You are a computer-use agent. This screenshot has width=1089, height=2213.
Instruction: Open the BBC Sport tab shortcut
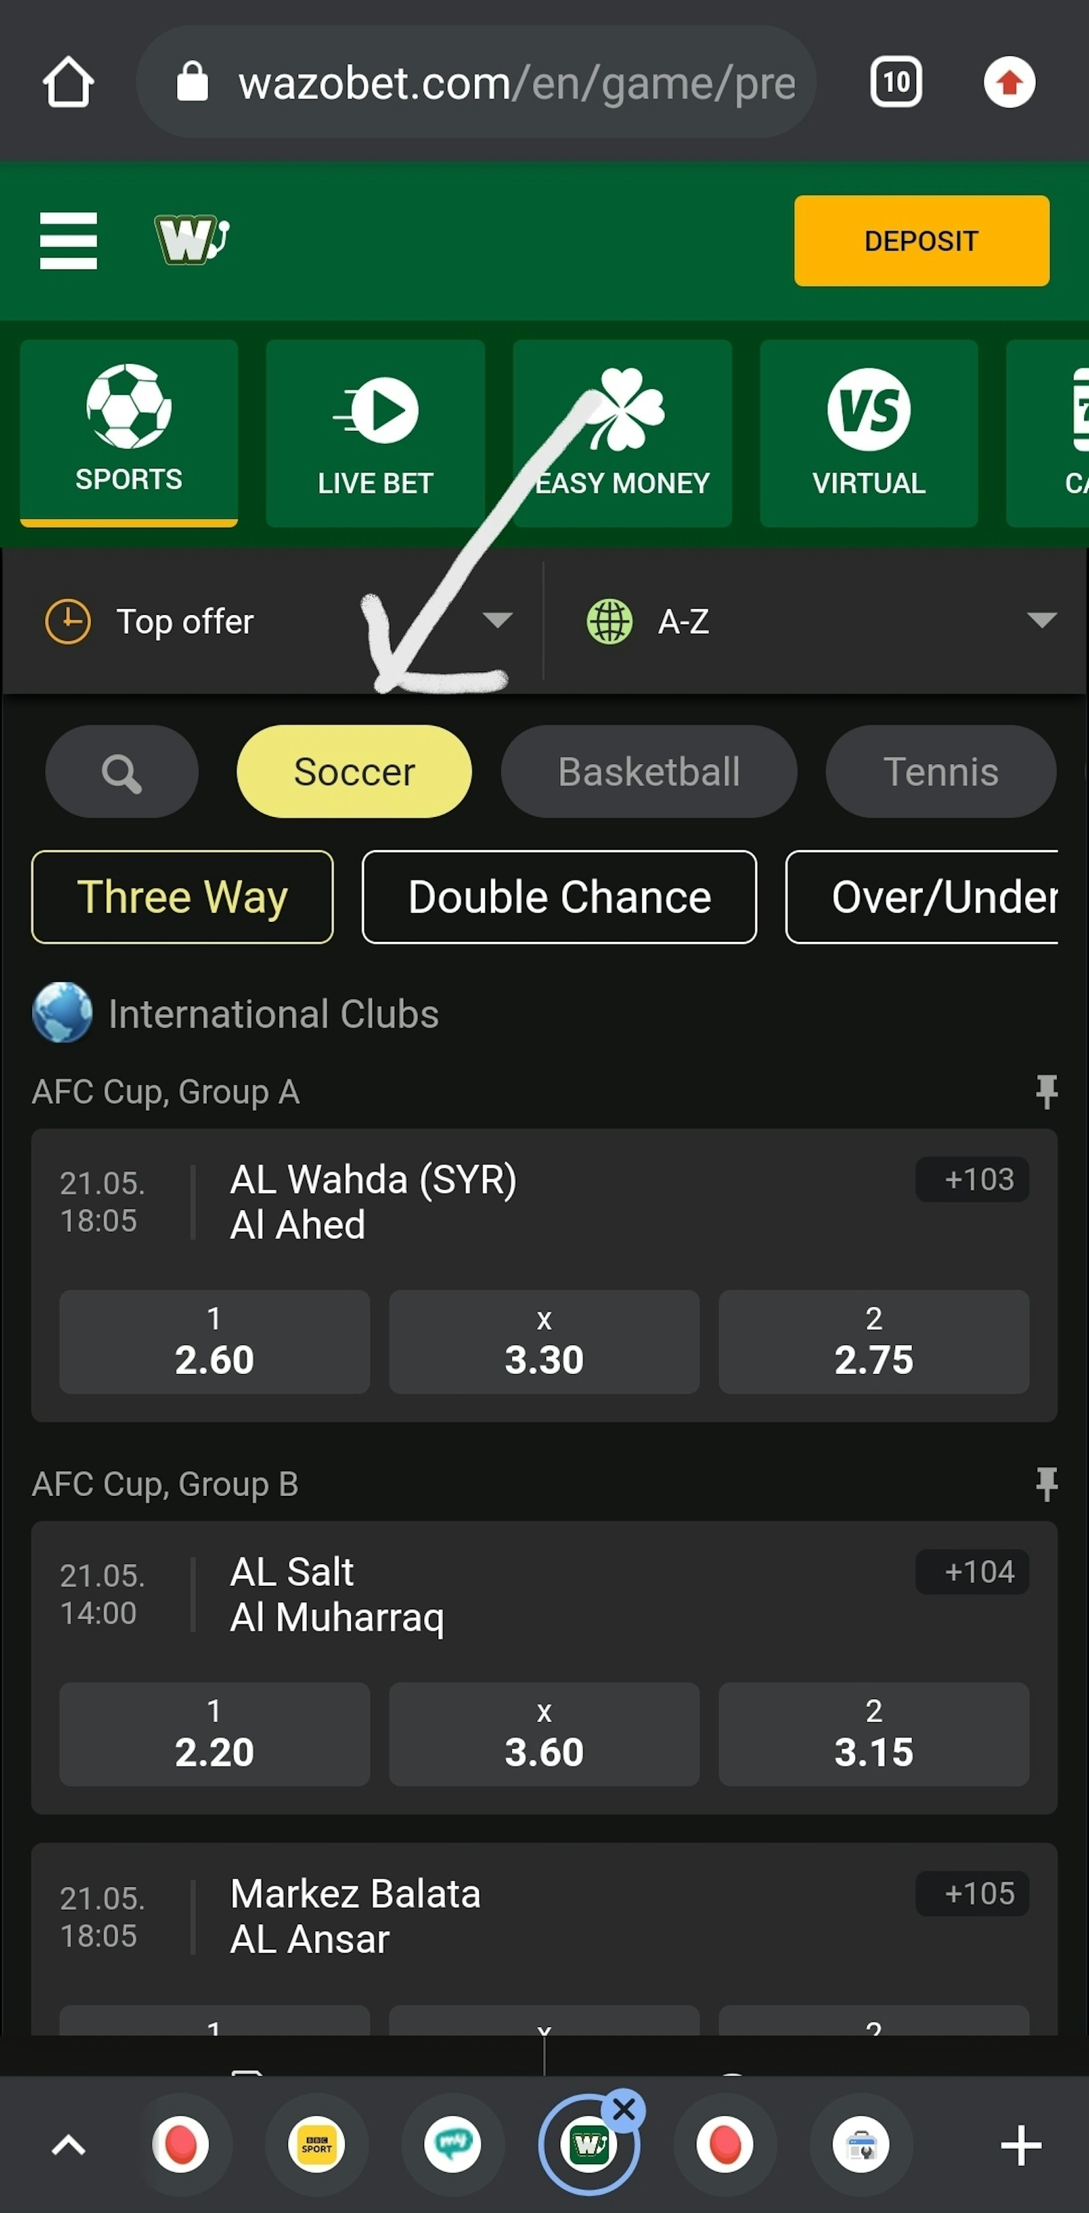[316, 2144]
